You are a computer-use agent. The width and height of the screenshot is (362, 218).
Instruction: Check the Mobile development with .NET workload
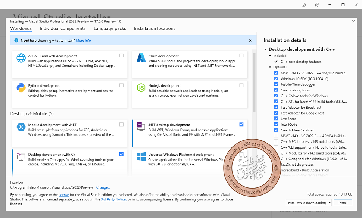pos(121,124)
